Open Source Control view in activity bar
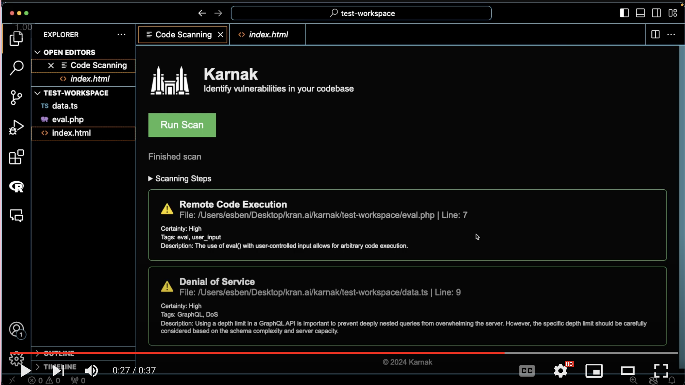 [16, 97]
